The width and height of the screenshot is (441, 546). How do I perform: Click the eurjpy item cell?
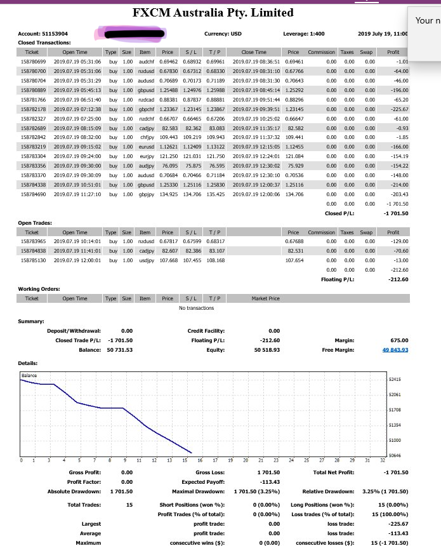(x=147, y=156)
